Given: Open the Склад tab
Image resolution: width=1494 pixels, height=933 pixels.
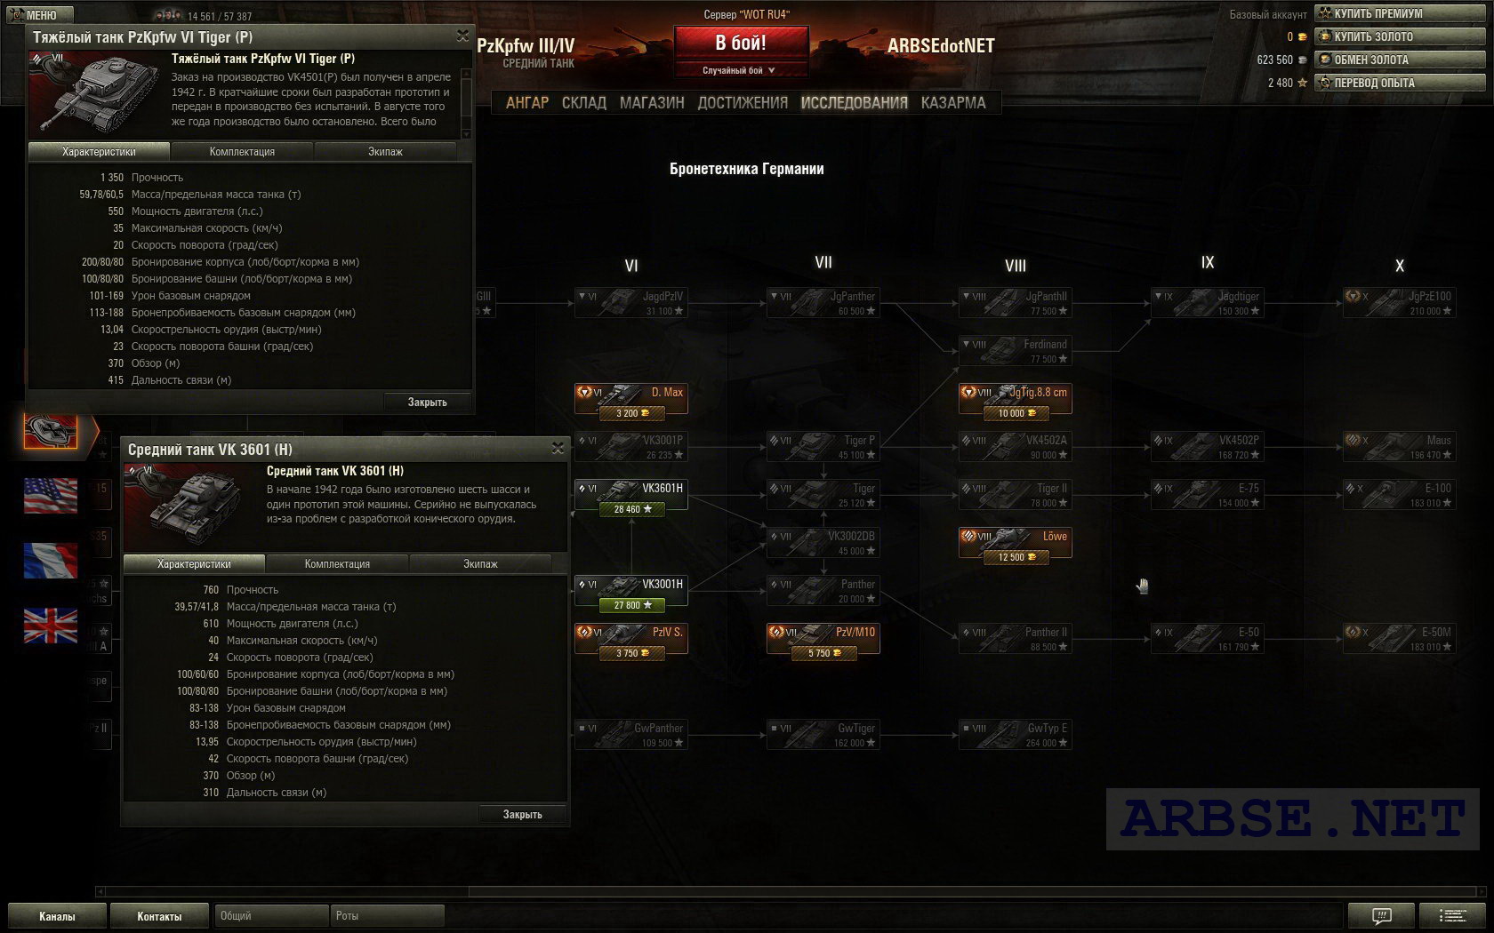Looking at the screenshot, I should [x=584, y=102].
